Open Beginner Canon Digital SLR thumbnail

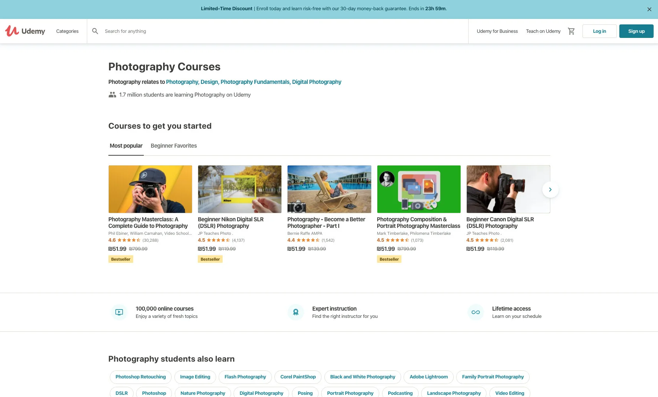508,189
